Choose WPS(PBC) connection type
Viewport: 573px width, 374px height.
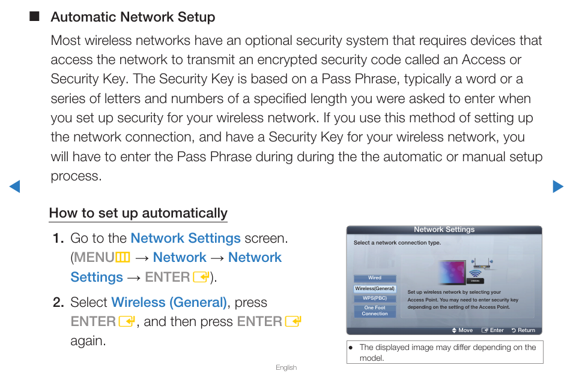[375, 298]
